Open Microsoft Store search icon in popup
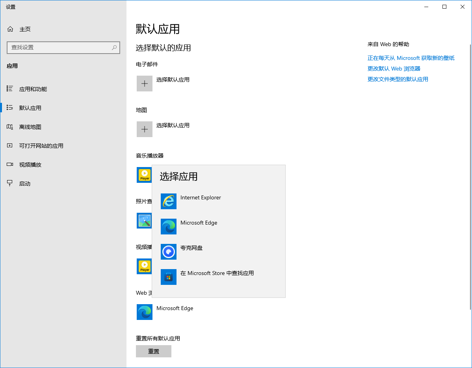 click(169, 277)
